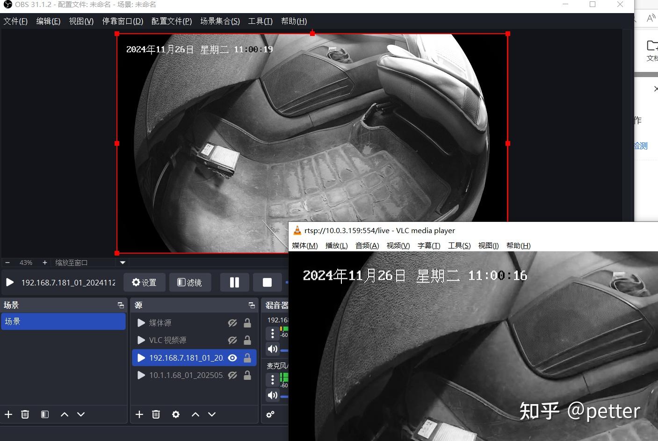Hide the visible 192.168.7.181 source
658x441 pixels.
pos(232,358)
